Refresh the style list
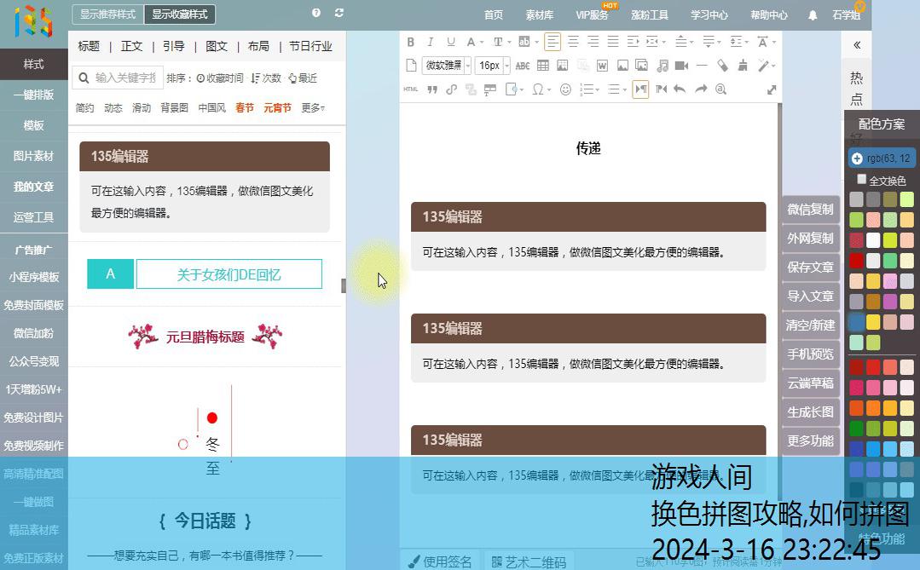 click(x=339, y=12)
